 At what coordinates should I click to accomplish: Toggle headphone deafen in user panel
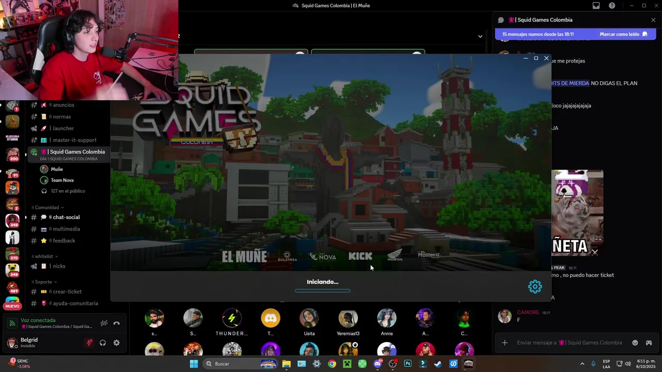[103, 343]
